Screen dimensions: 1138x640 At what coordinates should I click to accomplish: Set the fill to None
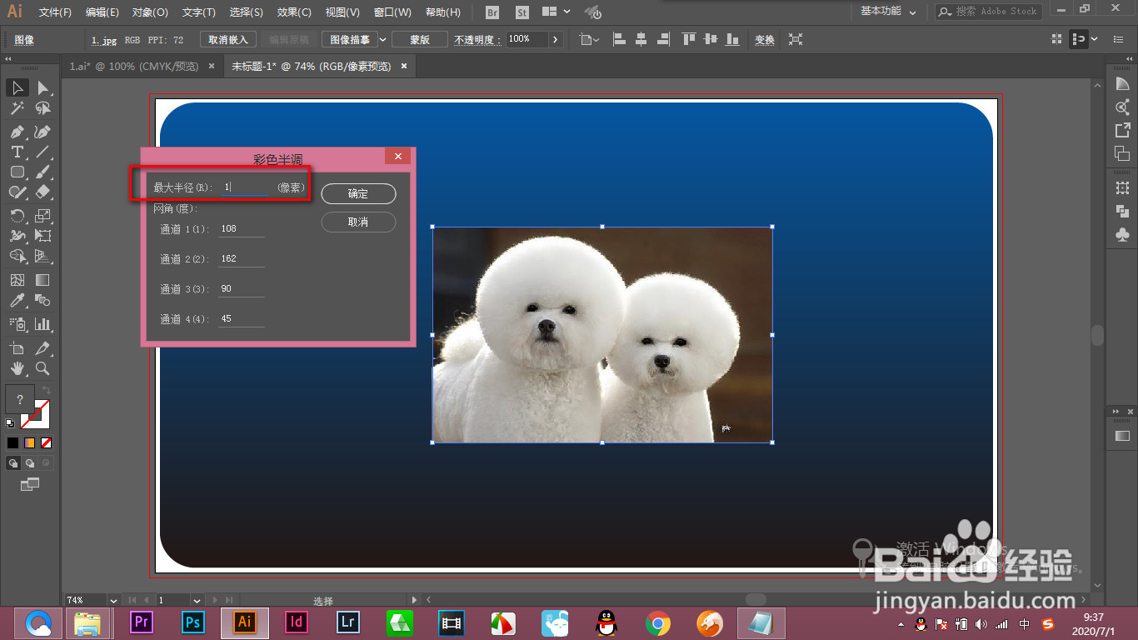click(47, 443)
